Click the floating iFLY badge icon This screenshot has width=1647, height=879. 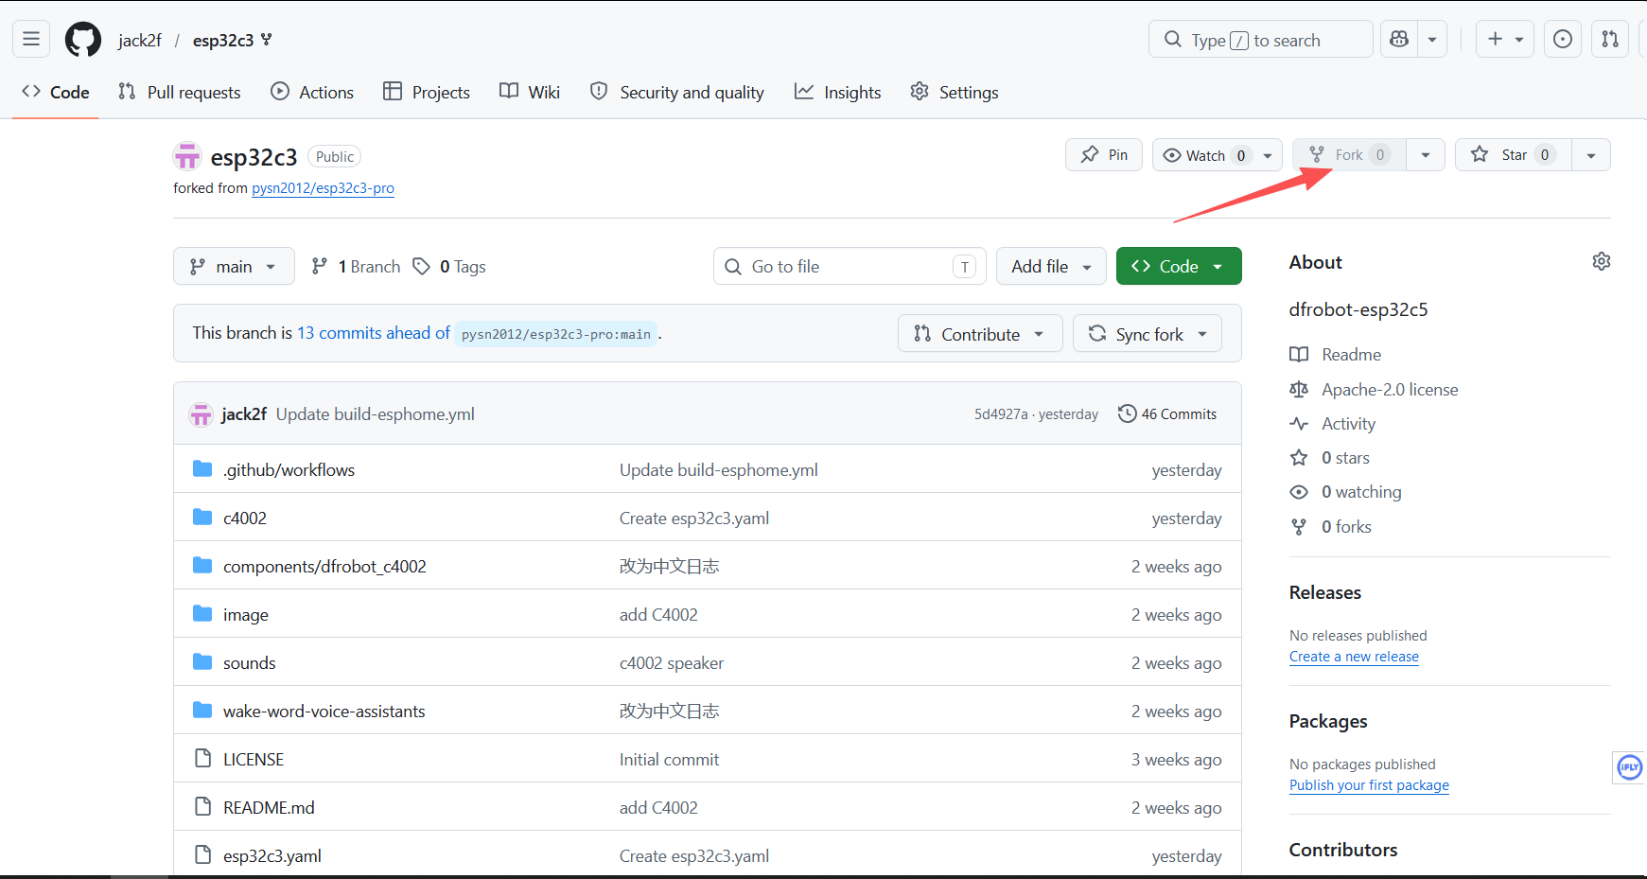1629,767
